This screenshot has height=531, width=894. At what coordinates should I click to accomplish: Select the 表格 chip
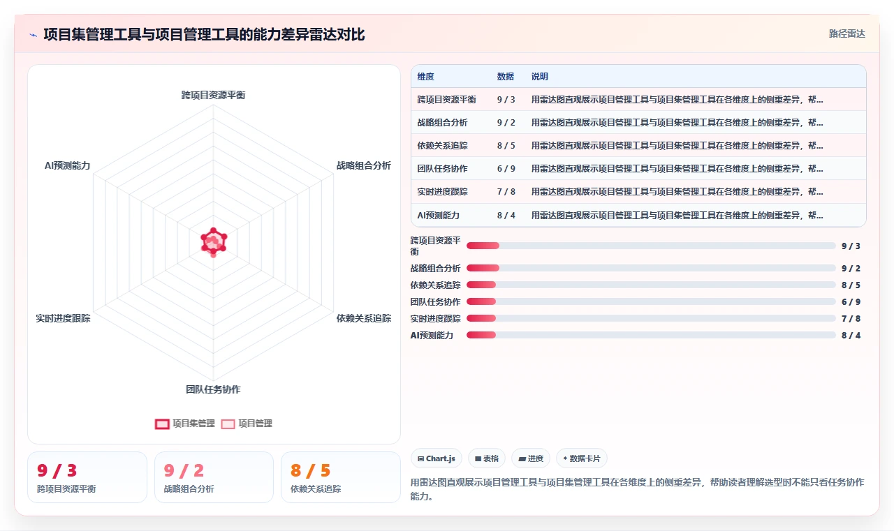coord(487,458)
